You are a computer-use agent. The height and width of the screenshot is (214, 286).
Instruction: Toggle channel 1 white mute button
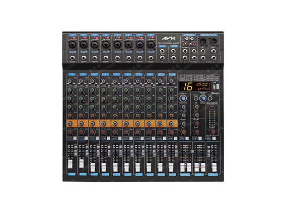point(75,138)
